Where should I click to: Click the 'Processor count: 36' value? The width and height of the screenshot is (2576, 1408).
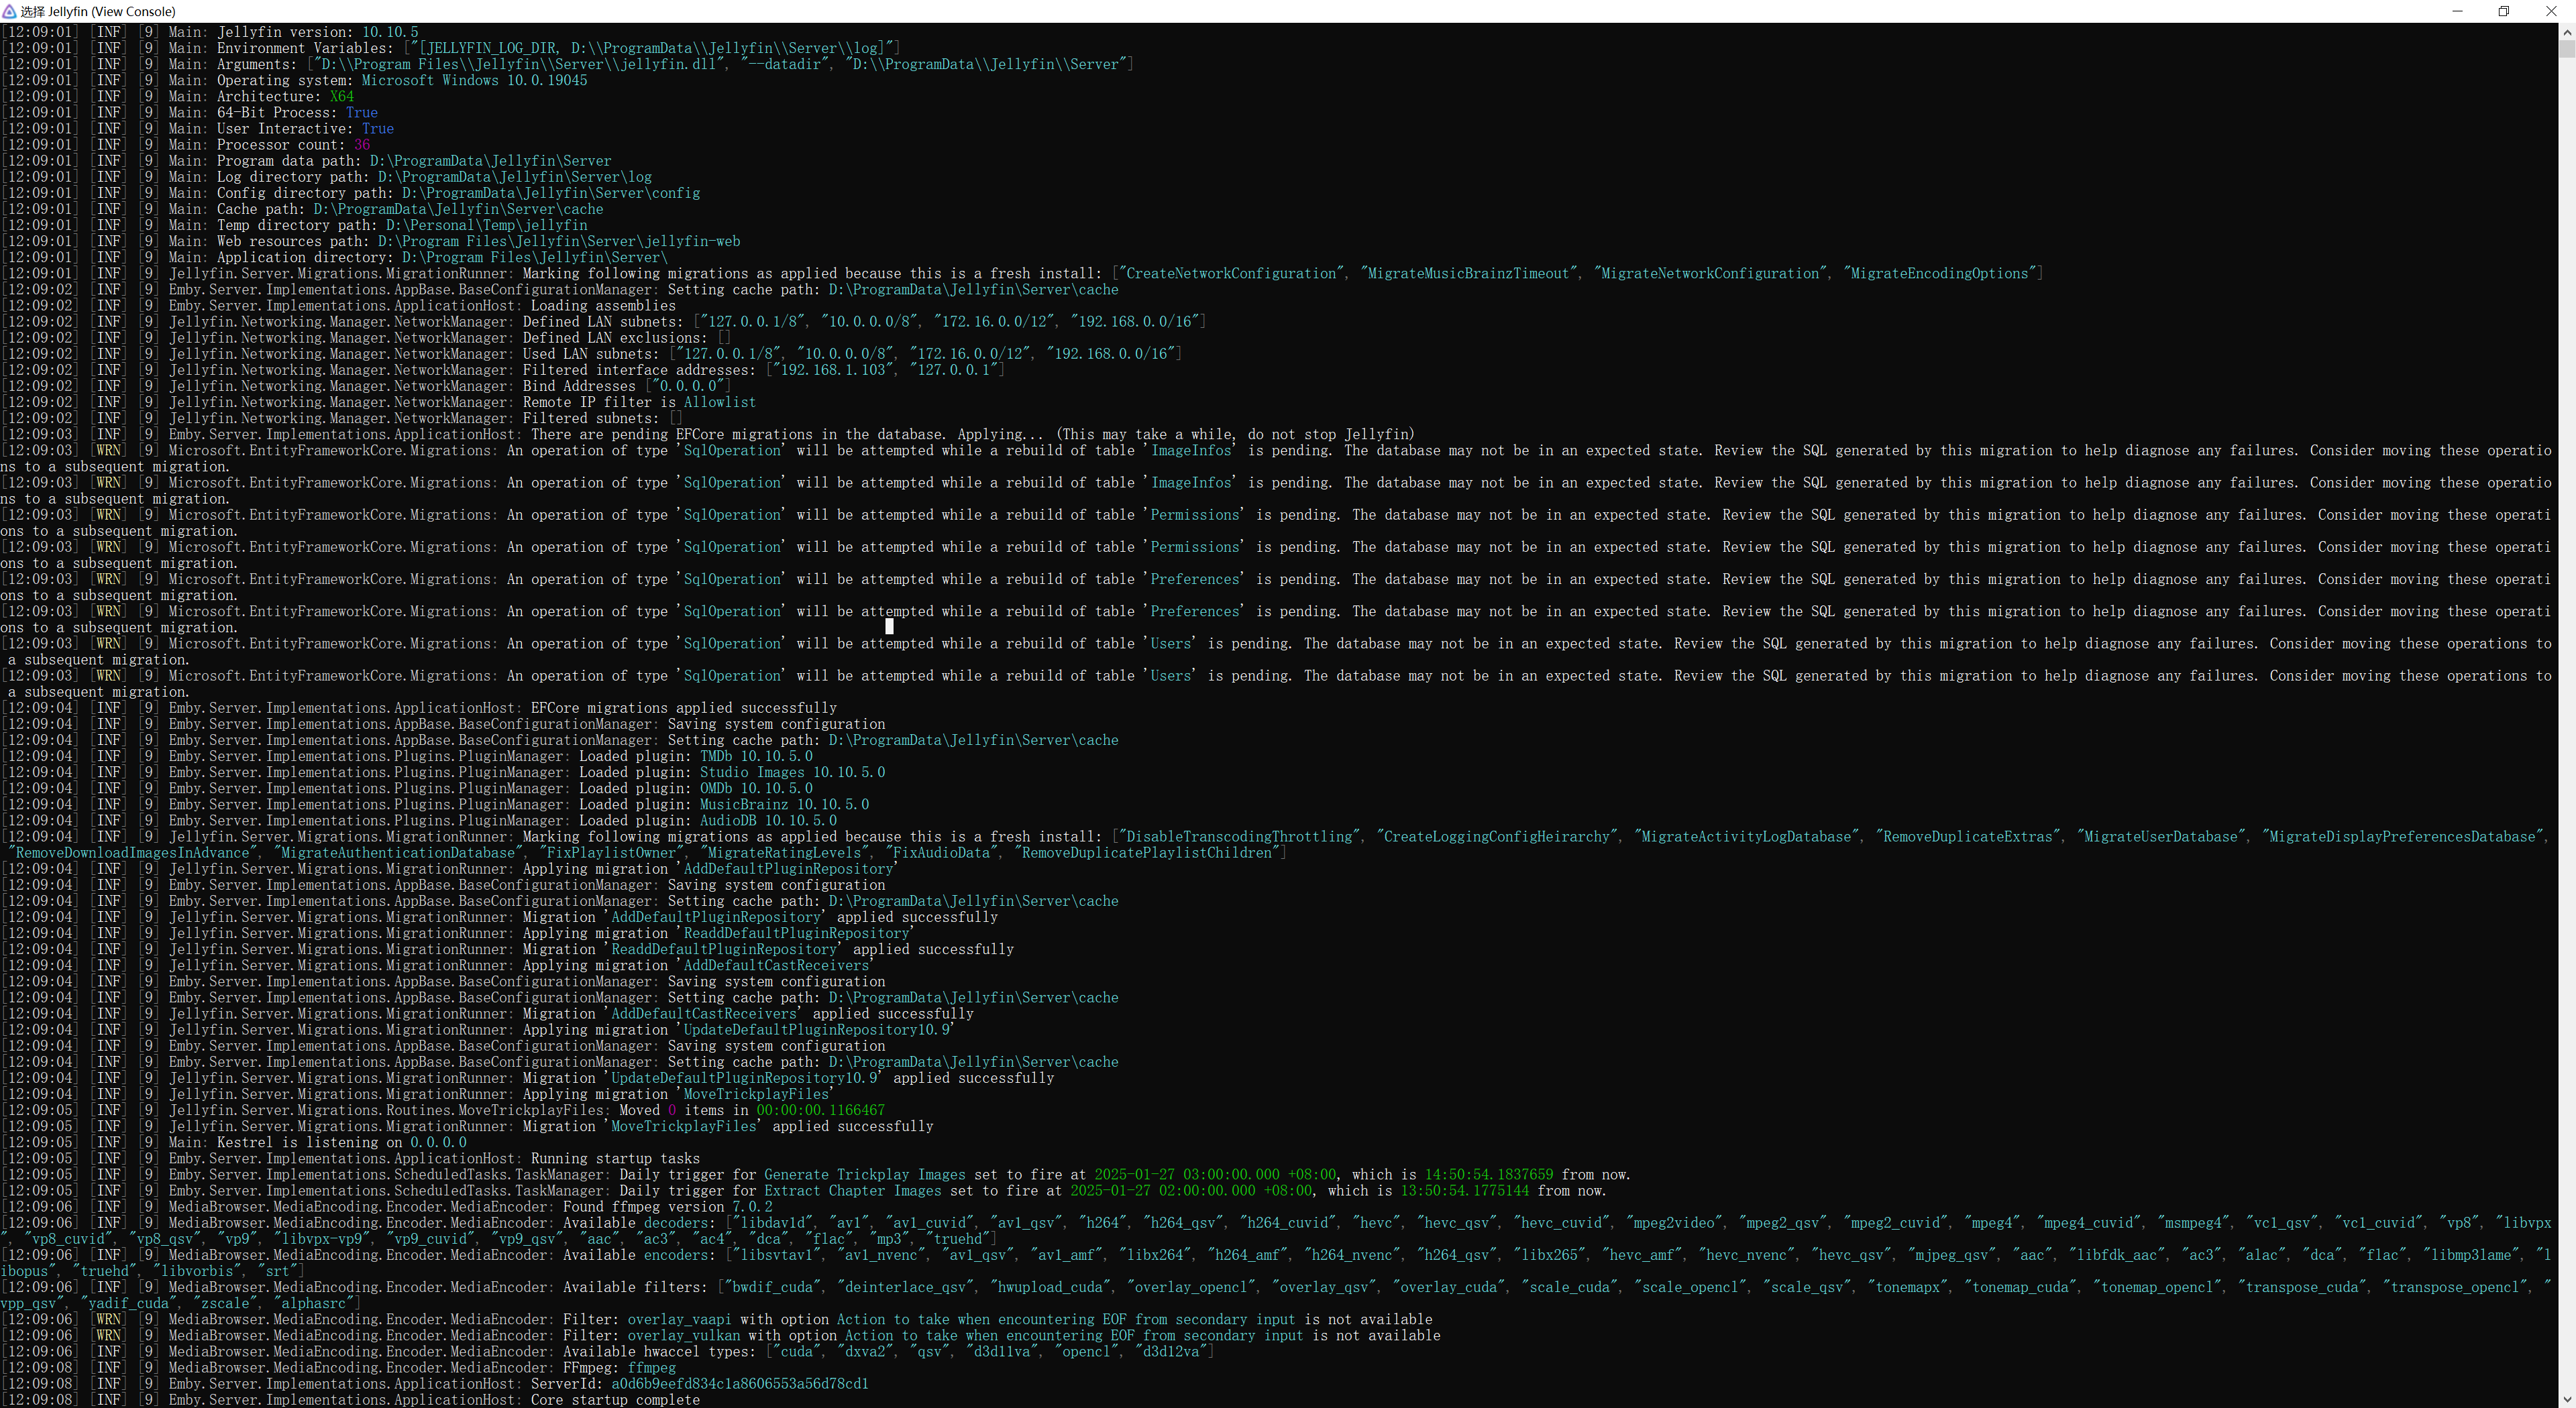click(x=361, y=145)
